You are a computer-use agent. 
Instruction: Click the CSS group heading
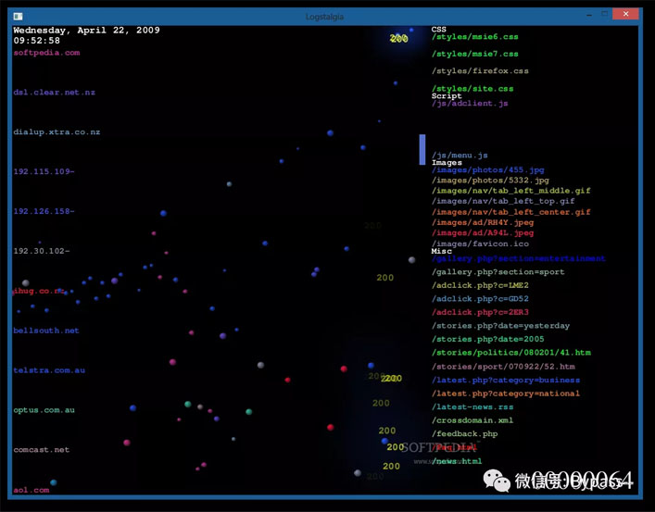pyautogui.click(x=438, y=30)
